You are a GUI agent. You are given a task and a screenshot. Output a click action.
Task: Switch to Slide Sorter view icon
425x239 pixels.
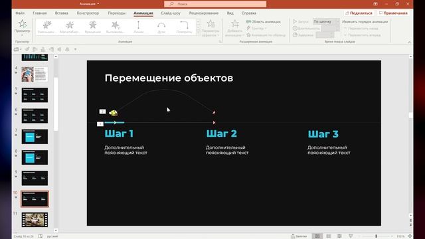329,236
